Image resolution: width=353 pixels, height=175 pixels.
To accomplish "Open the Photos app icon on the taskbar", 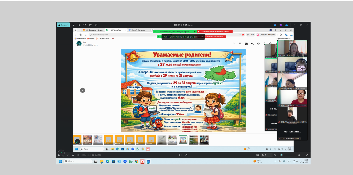I will pos(148,161).
